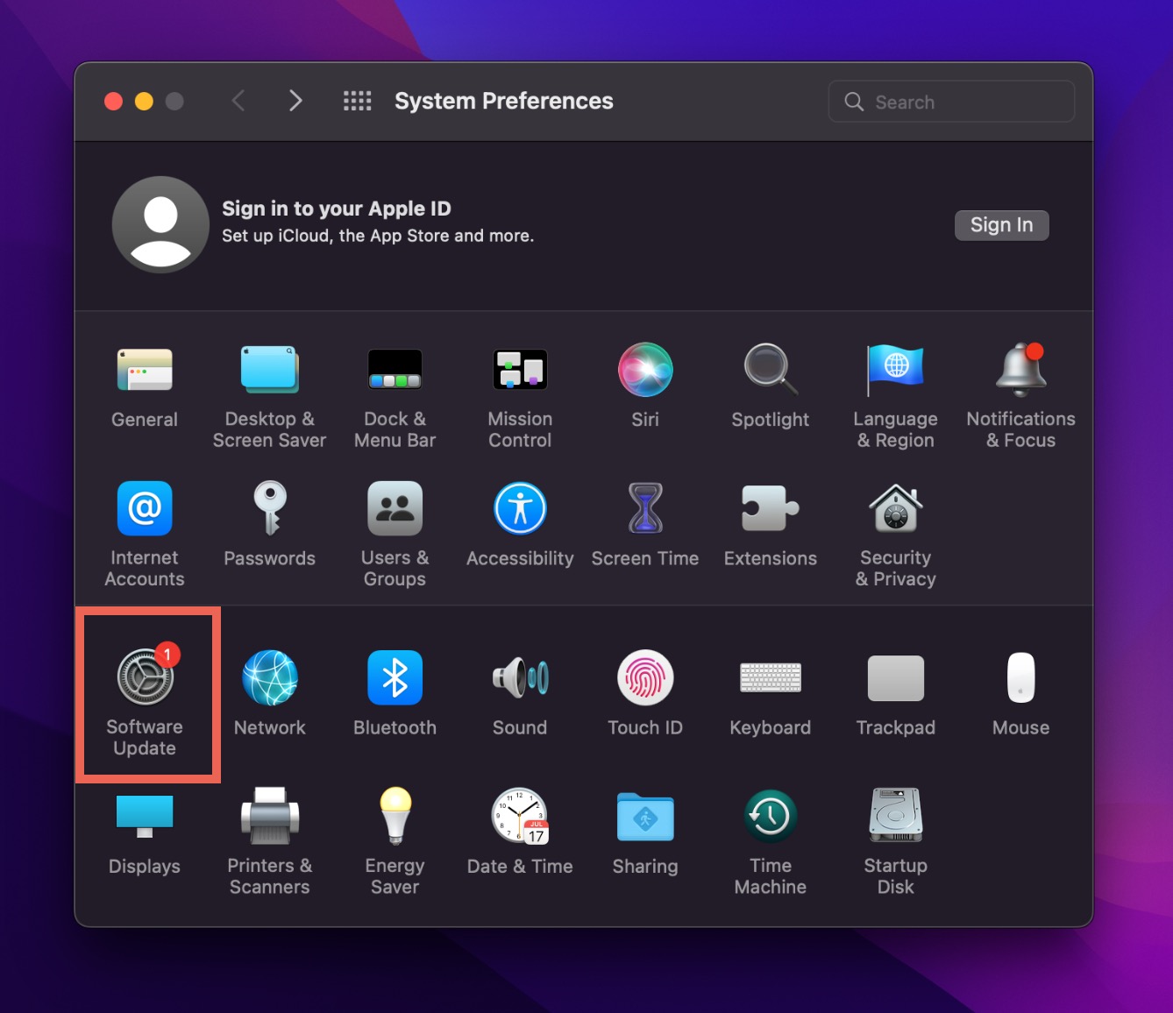Viewport: 1173px width, 1013px height.
Task: Minimize window with the yellow button
Action: [144, 101]
